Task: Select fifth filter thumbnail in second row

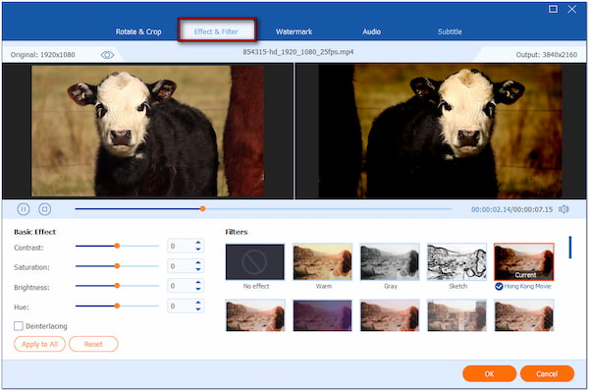Action: 524,315
